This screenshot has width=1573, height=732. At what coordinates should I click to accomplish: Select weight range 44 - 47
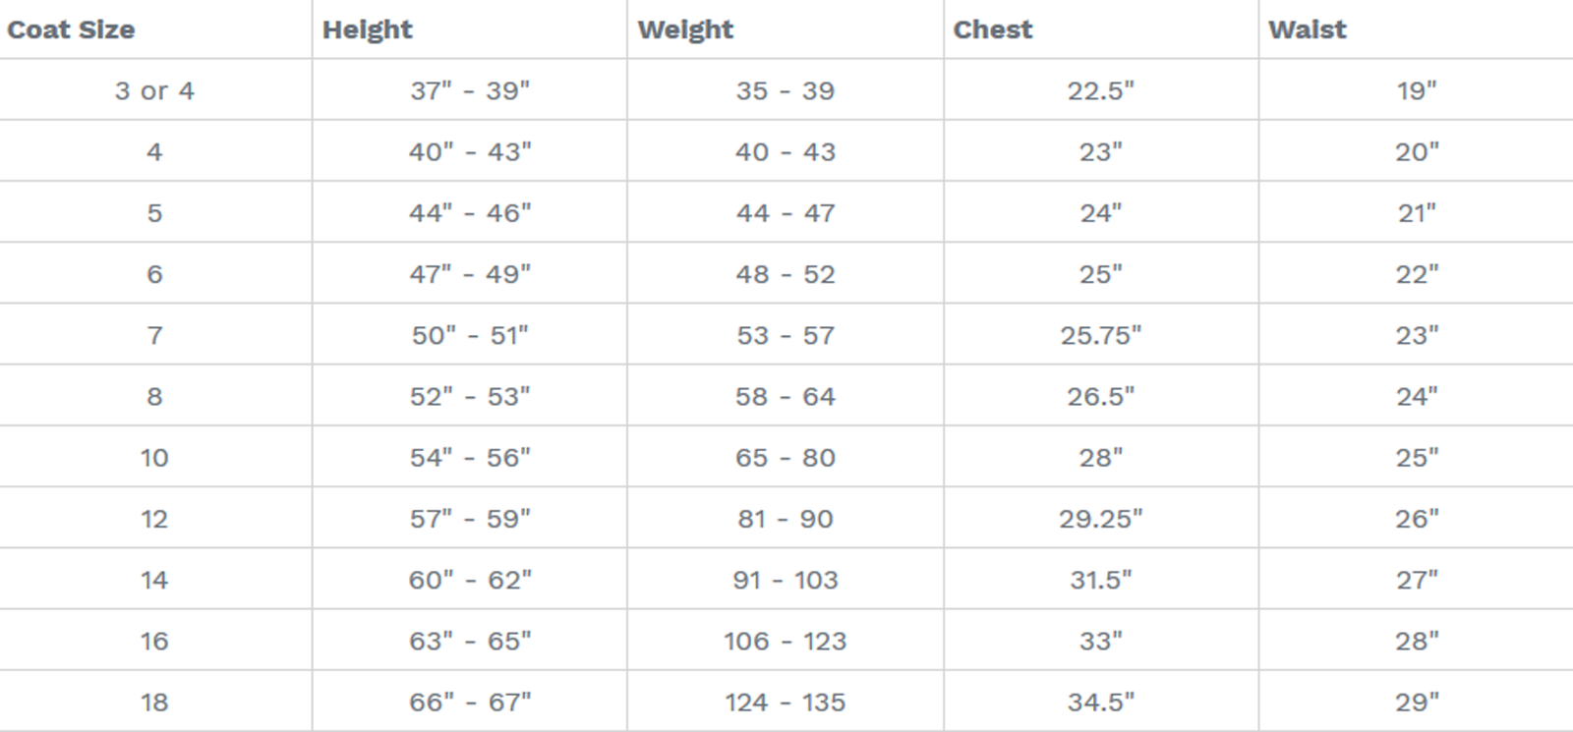point(786,213)
